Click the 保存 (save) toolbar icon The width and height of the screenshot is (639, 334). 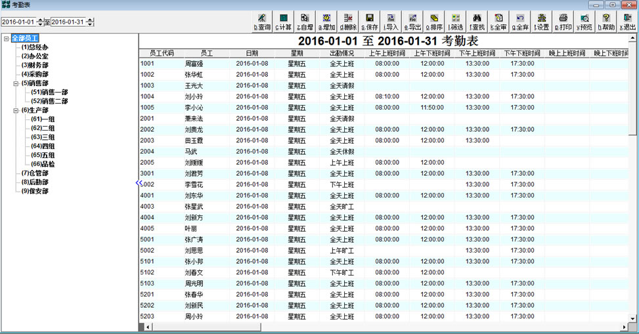(370, 22)
